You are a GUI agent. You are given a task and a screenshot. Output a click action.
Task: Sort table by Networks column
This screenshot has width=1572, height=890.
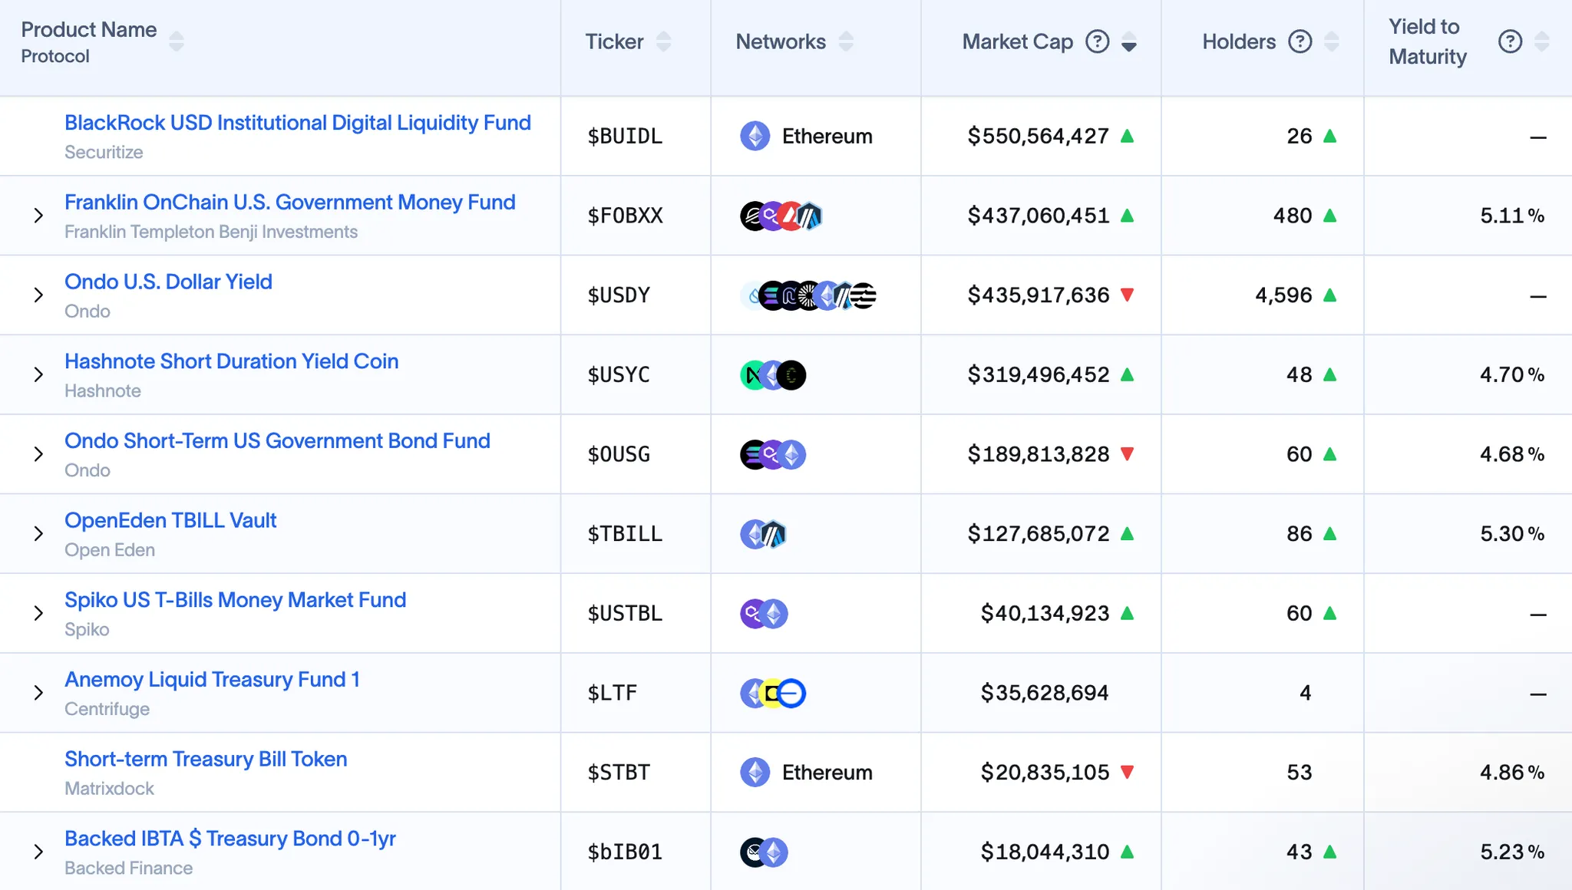click(x=846, y=41)
